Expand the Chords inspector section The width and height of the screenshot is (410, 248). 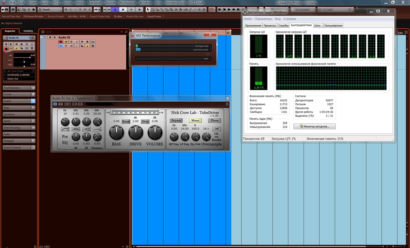pyautogui.click(x=19, y=94)
